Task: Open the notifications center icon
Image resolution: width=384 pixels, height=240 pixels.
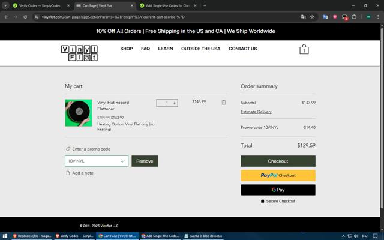Action: click(375, 236)
